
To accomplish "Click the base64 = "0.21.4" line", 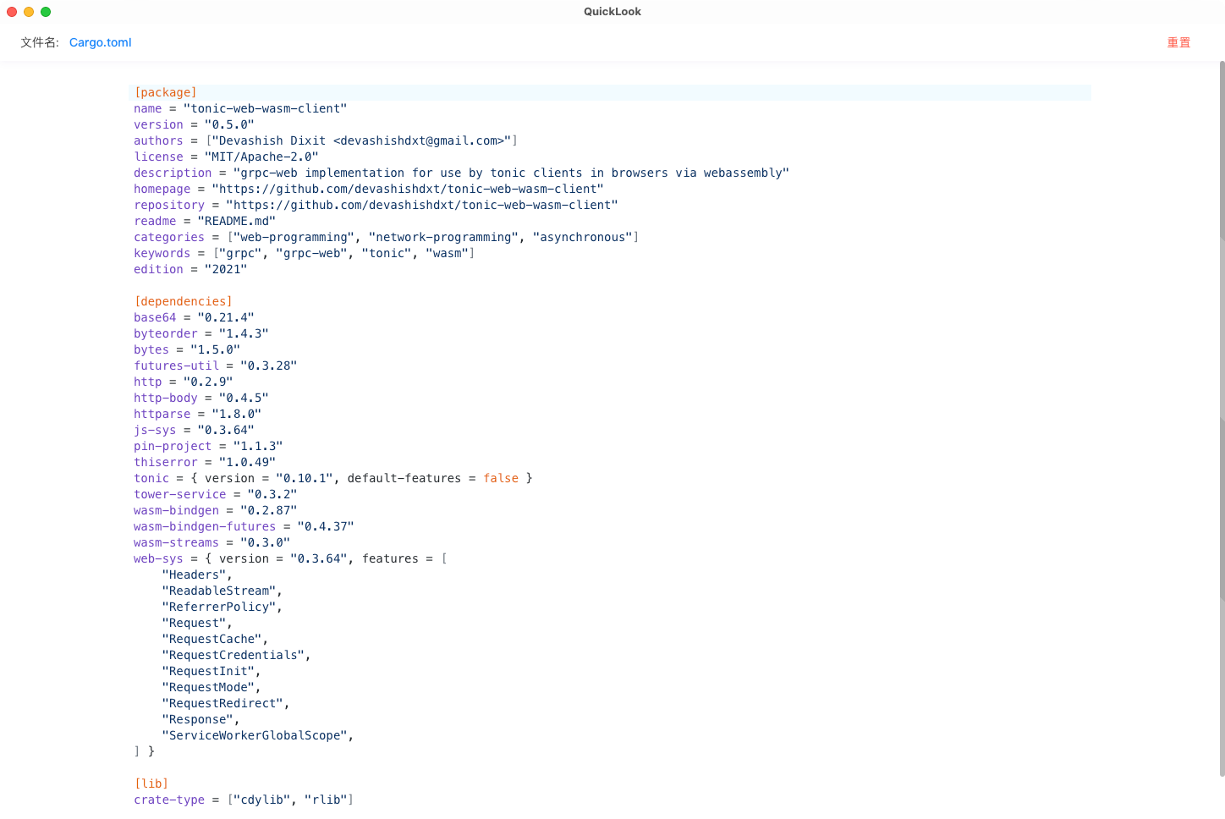I will coord(194,318).
